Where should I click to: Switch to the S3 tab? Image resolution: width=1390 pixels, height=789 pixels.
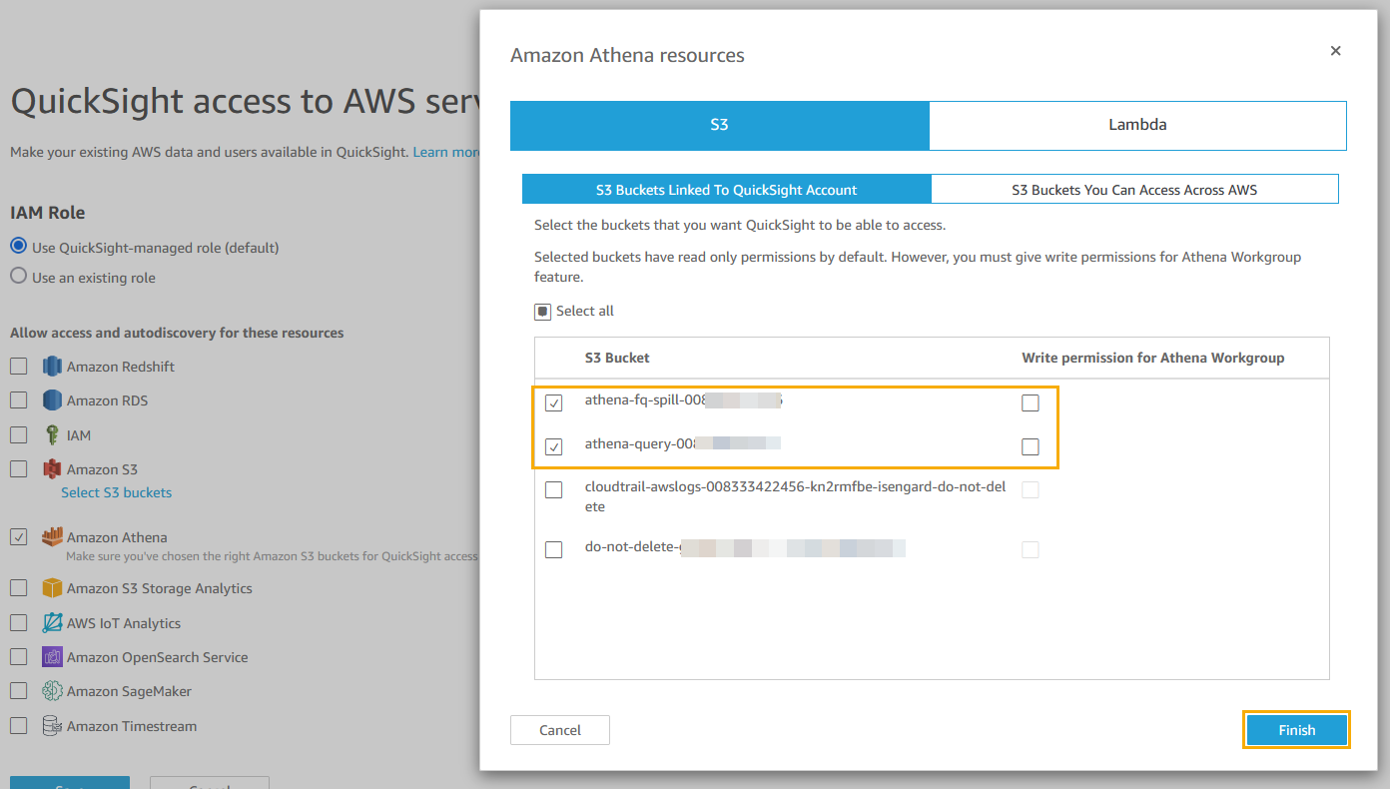(719, 125)
